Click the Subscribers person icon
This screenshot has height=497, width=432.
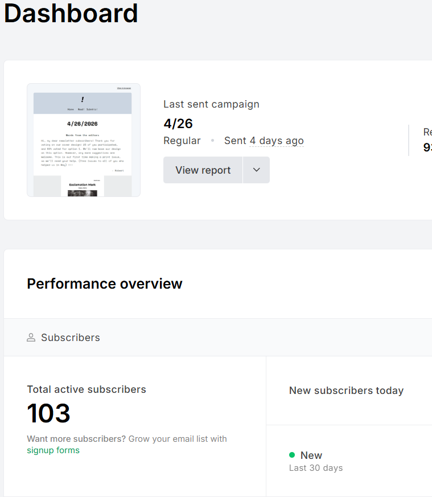click(31, 337)
